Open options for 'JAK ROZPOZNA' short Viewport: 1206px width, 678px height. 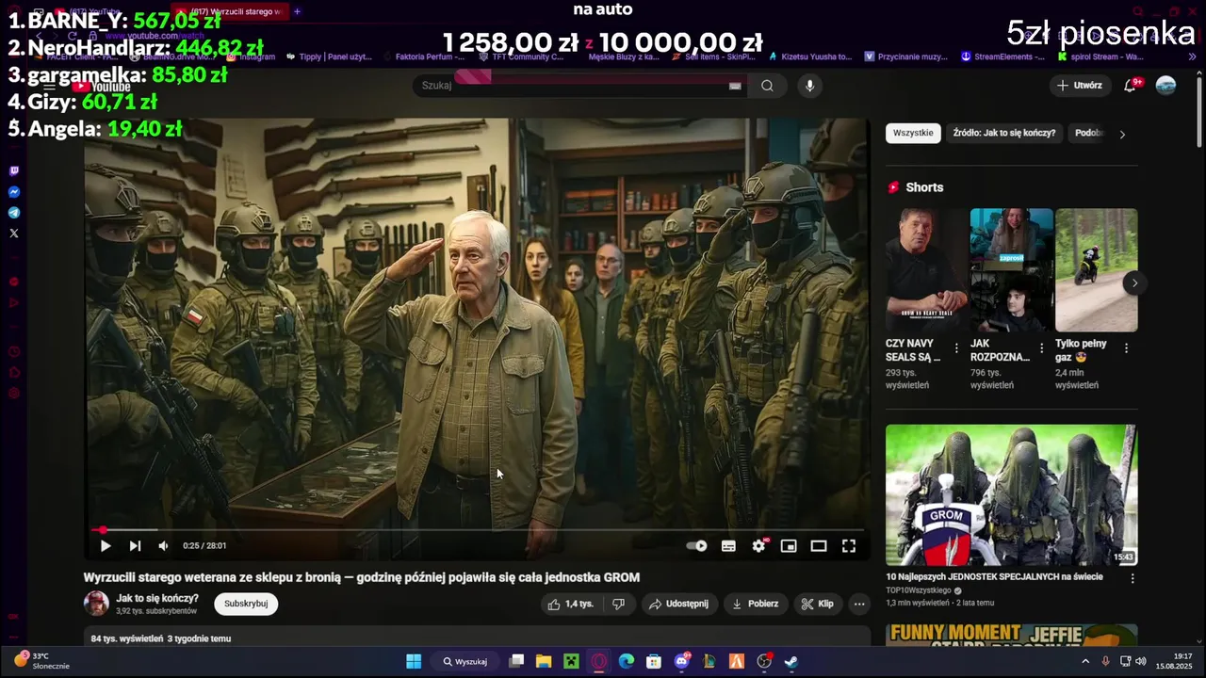[x=1041, y=347]
